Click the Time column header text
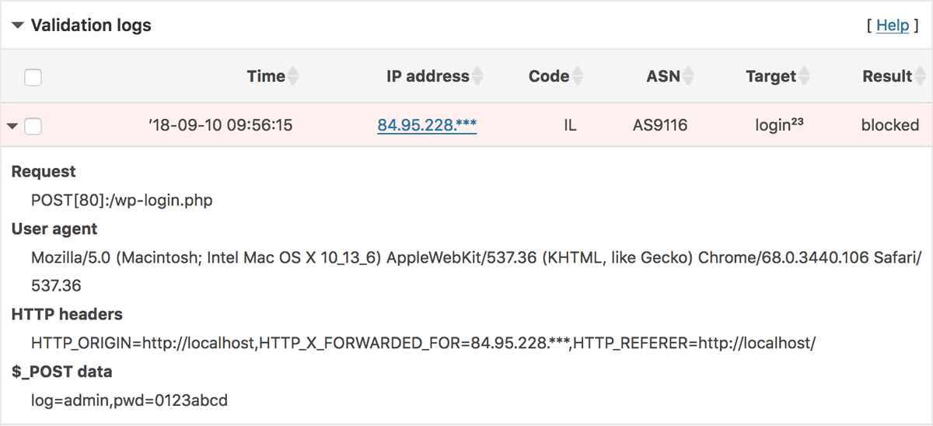This screenshot has height=426, width=933. 266,76
